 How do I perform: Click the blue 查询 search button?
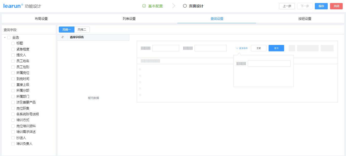pyautogui.click(x=276, y=48)
